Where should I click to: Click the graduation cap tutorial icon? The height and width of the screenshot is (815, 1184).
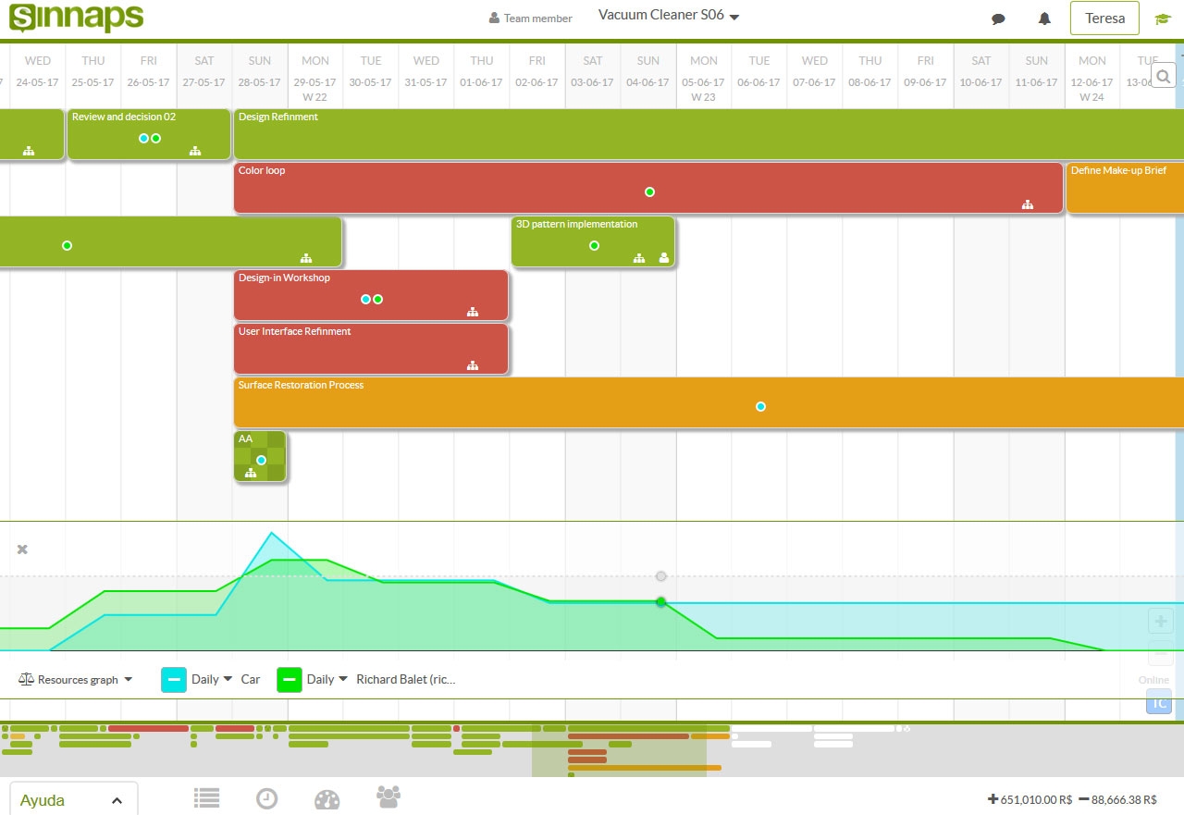click(x=1162, y=19)
